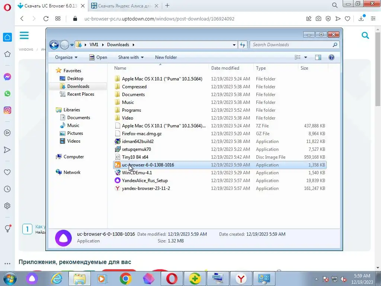Open Opera sidebar settings gear

click(x=7, y=206)
